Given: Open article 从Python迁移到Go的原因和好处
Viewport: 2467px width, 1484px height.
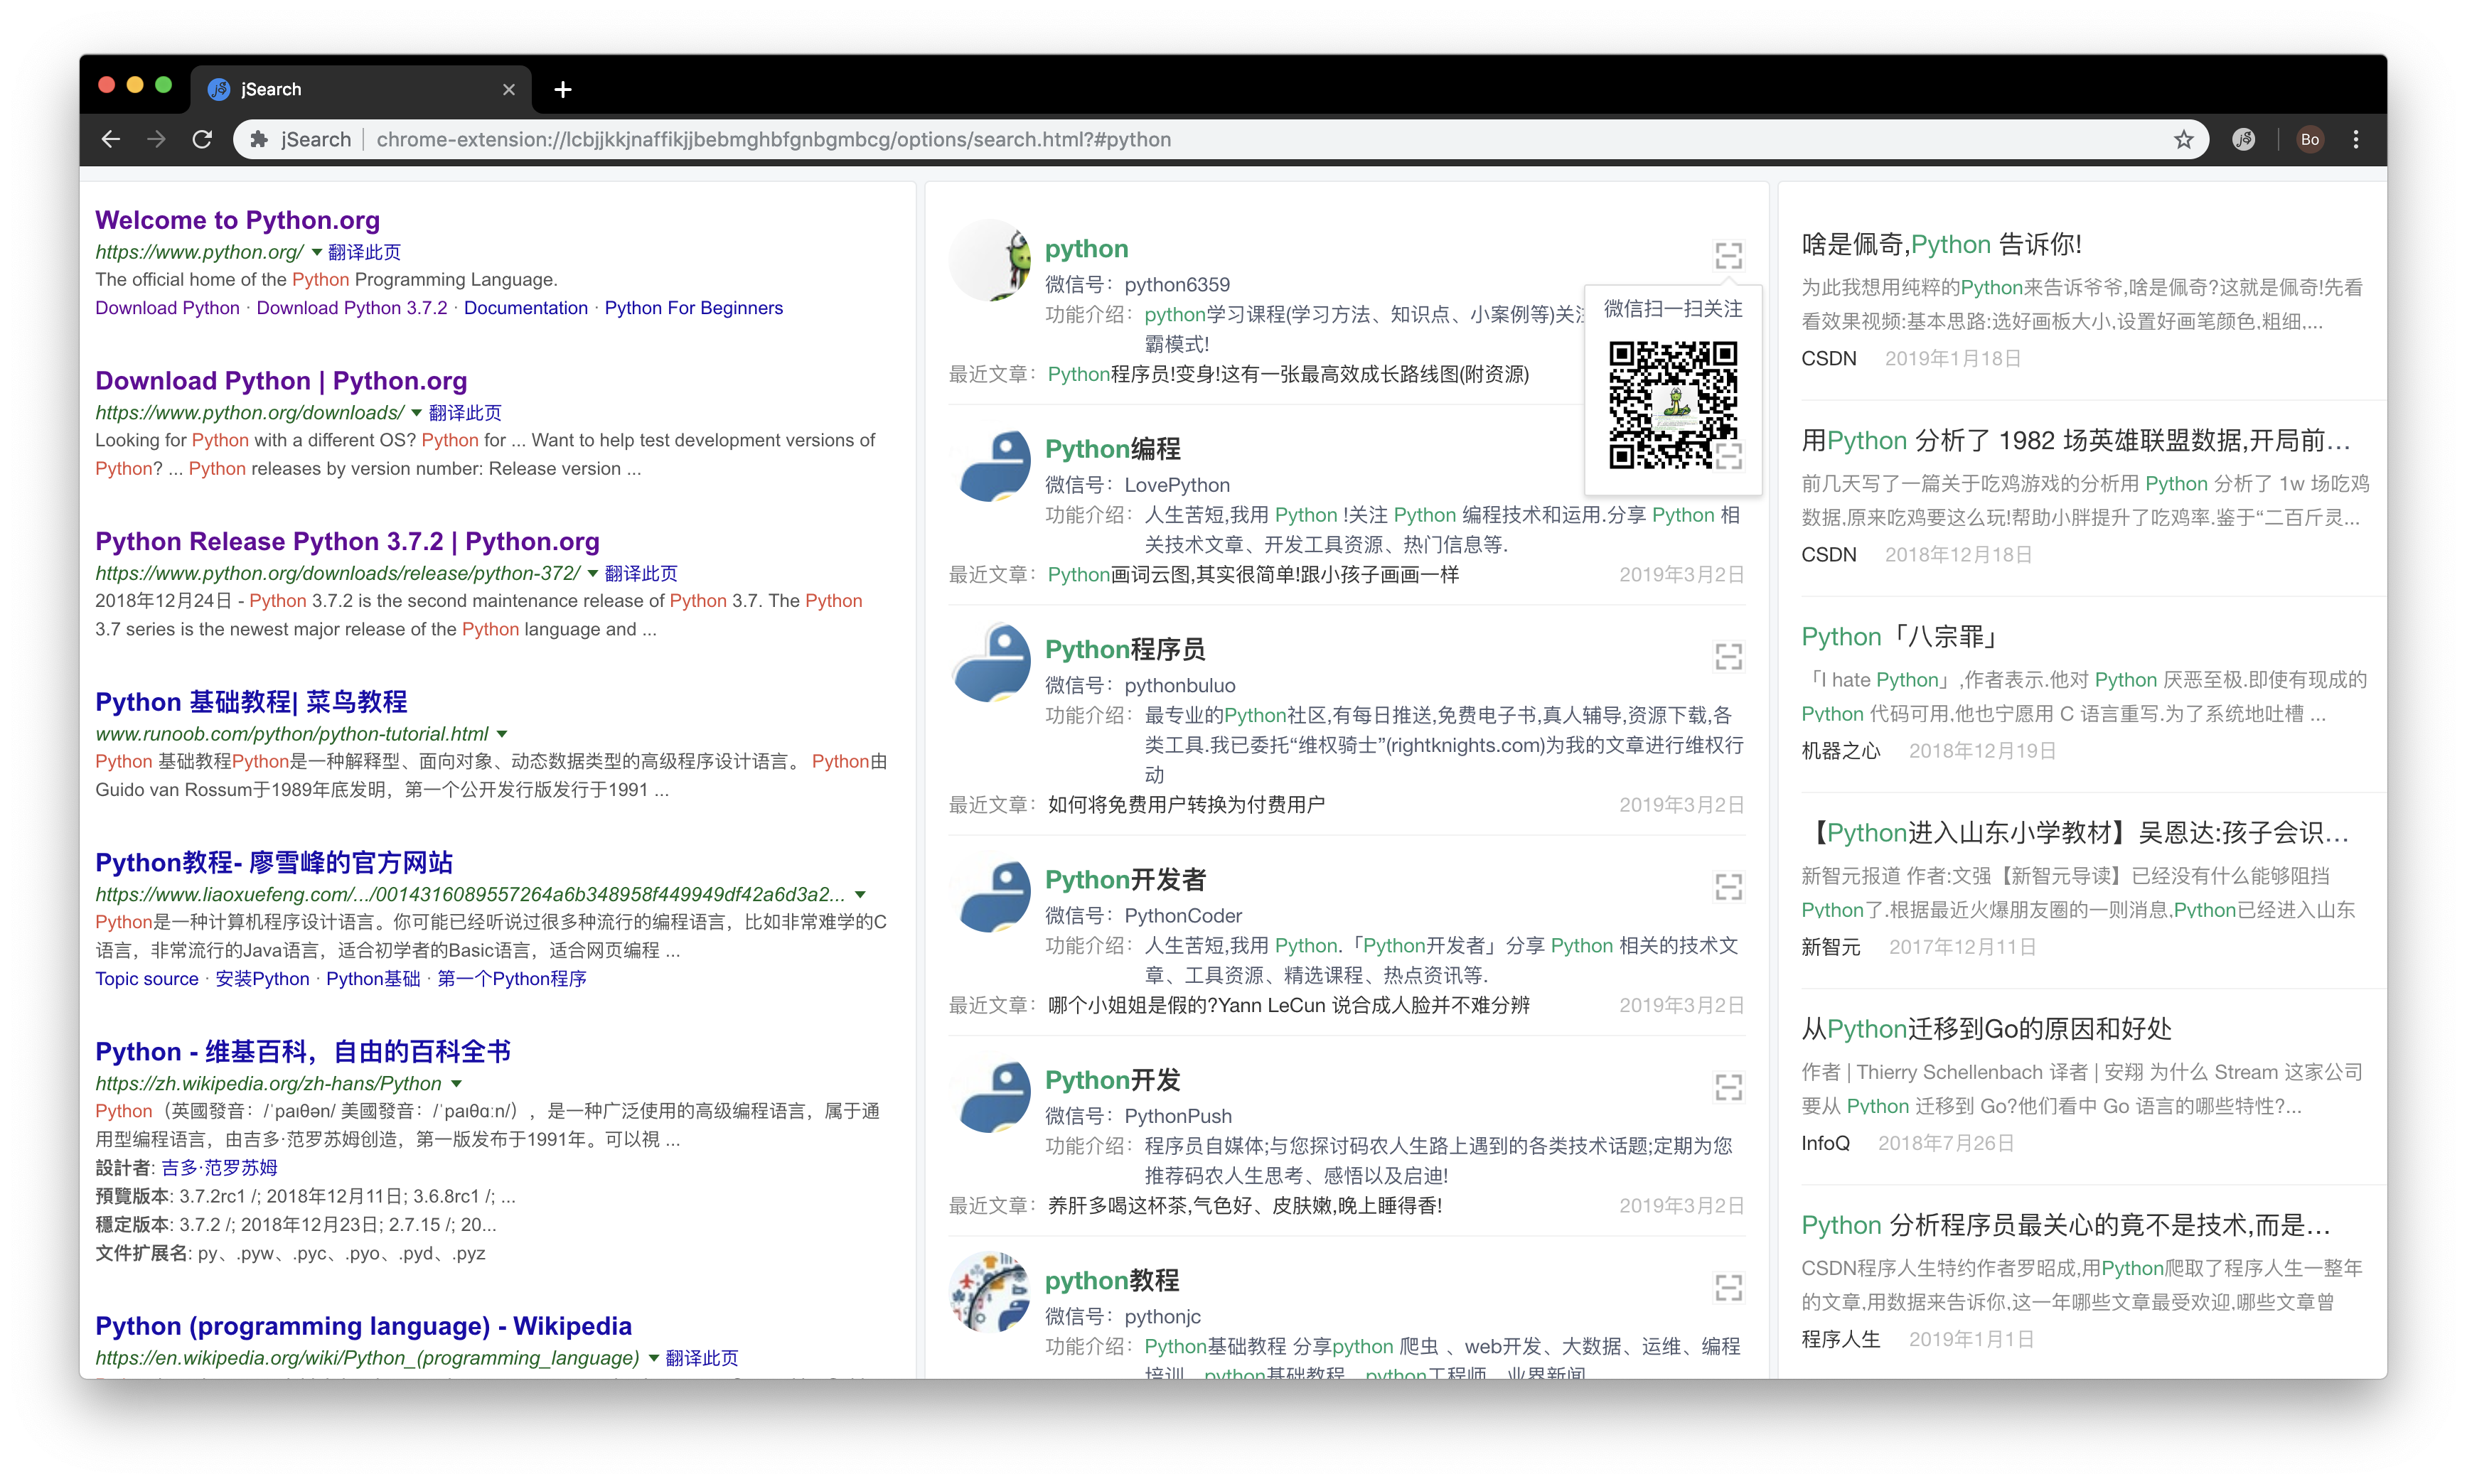Looking at the screenshot, I should point(1986,1029).
